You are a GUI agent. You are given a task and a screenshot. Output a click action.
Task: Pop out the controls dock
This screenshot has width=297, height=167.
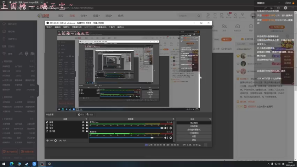[x=210, y=119]
